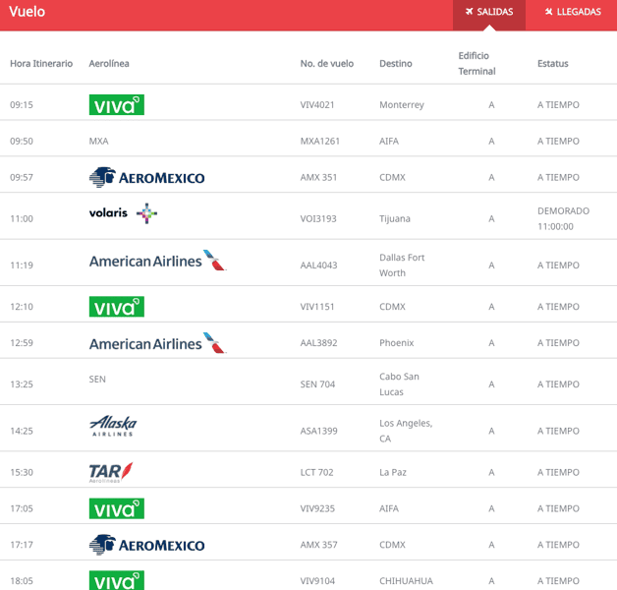
Task: Click the Vuelo heading in red bar
Action: pyautogui.click(x=28, y=12)
